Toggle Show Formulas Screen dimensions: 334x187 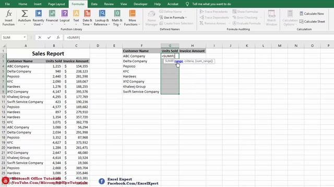(245, 11)
